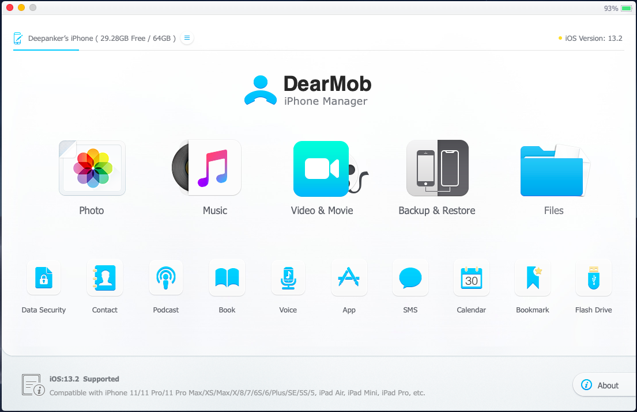Open the Flash Drive USB icon
Image resolution: width=637 pixels, height=412 pixels.
coord(594,278)
